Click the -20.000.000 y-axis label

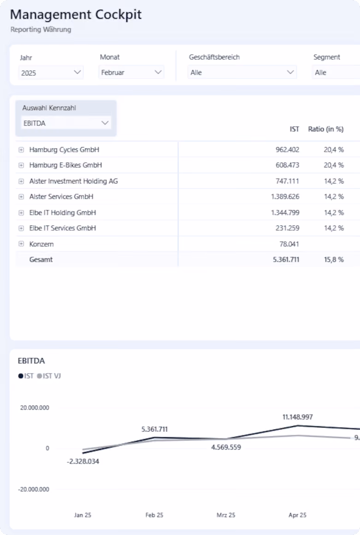click(x=33, y=489)
